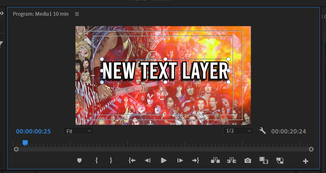The image size is (326, 173).
Task: Click the Mark Out button
Action: (111, 160)
